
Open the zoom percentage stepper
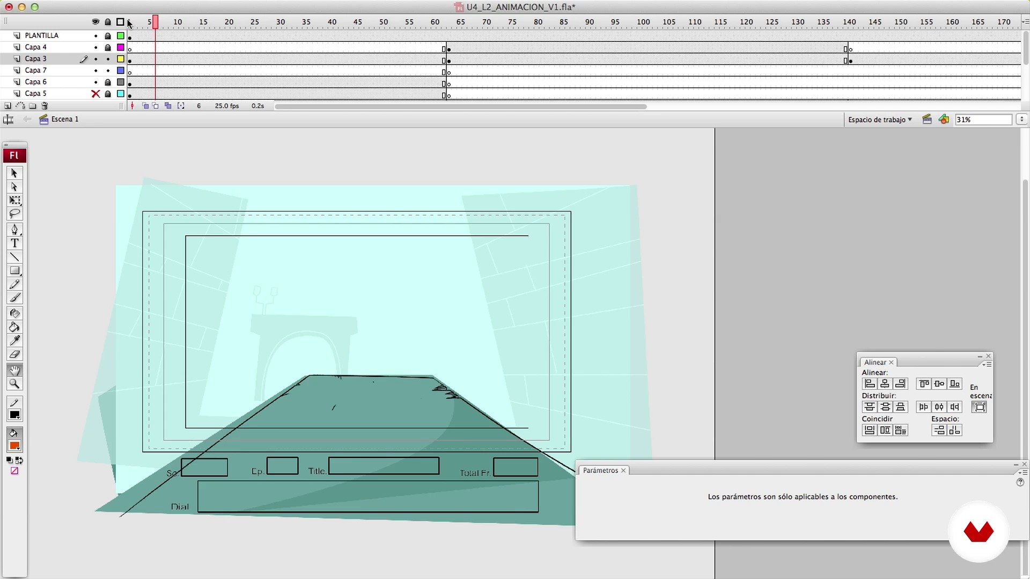[1021, 120]
